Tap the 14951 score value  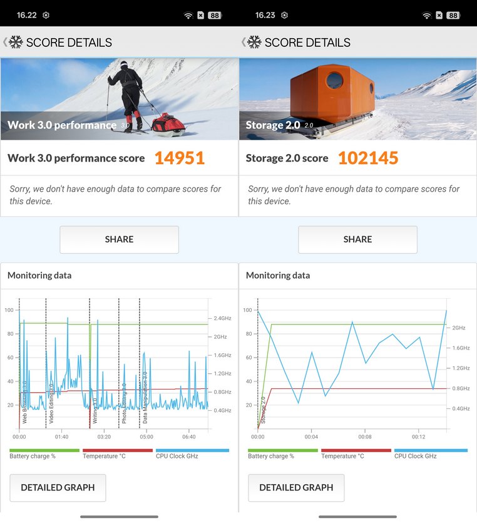tap(179, 158)
